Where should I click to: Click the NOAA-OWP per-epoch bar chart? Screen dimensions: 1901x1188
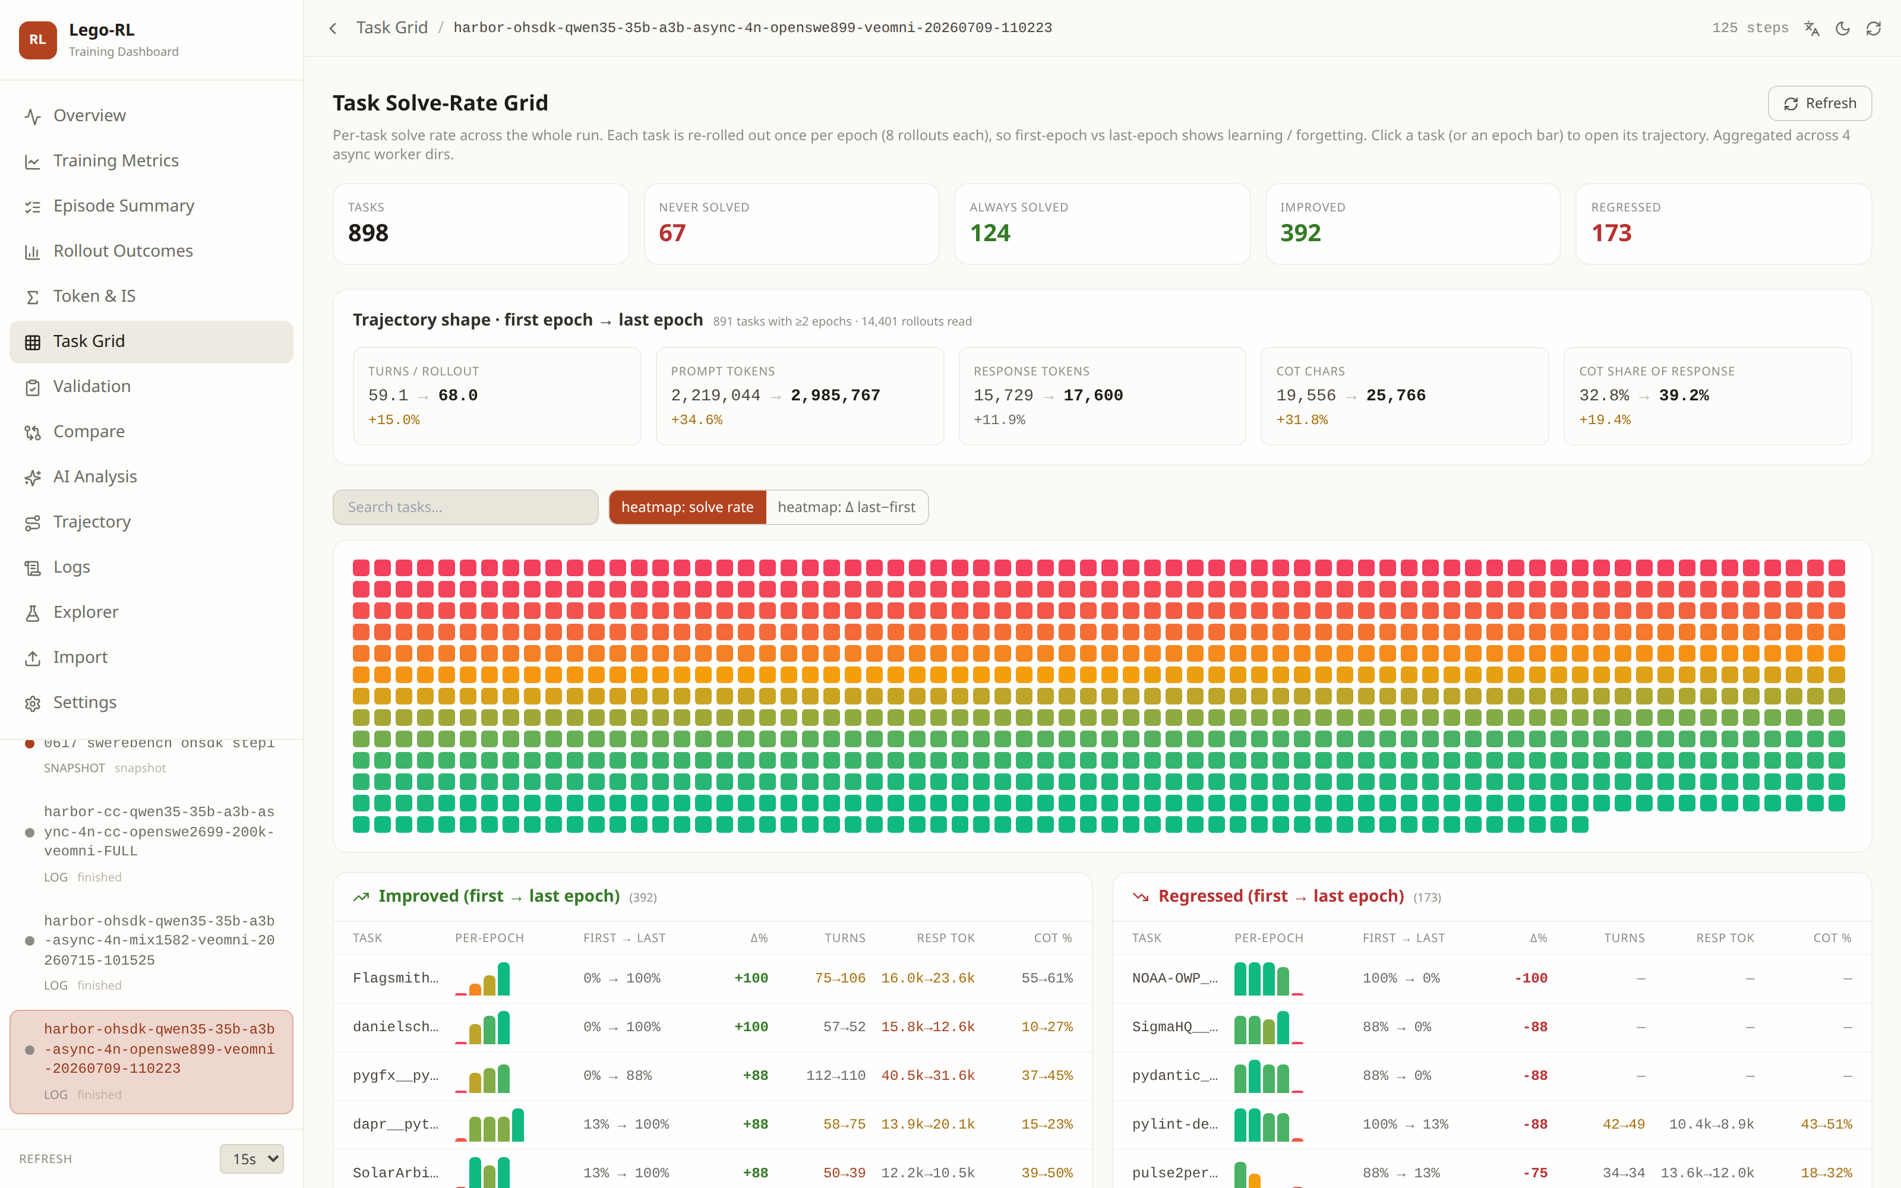tap(1268, 979)
